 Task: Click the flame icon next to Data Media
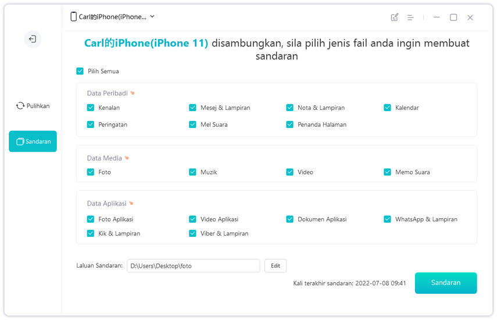tap(127, 158)
